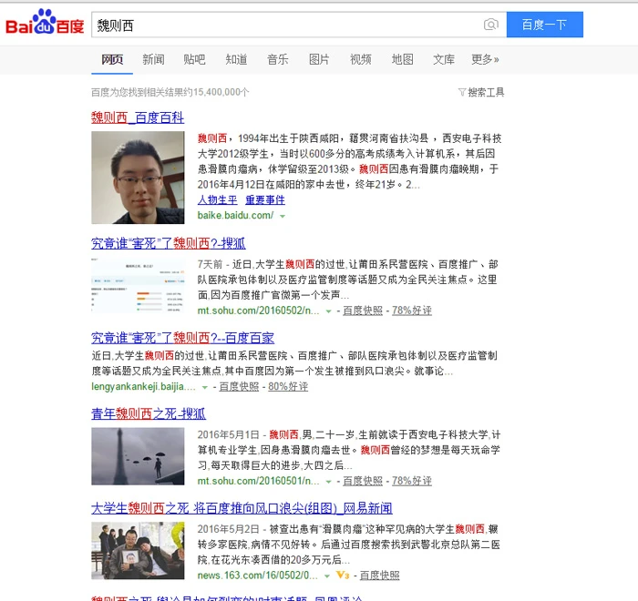Viewport: 638px width, 601px height.
Task: Click lengyankankeji.baijia URL
Action: 143,387
